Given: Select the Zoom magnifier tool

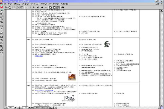Looking at the screenshot, I should point(2,14).
